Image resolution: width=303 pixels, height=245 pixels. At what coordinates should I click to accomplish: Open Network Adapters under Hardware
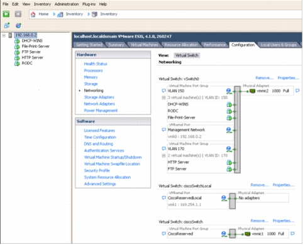[x=99, y=104]
